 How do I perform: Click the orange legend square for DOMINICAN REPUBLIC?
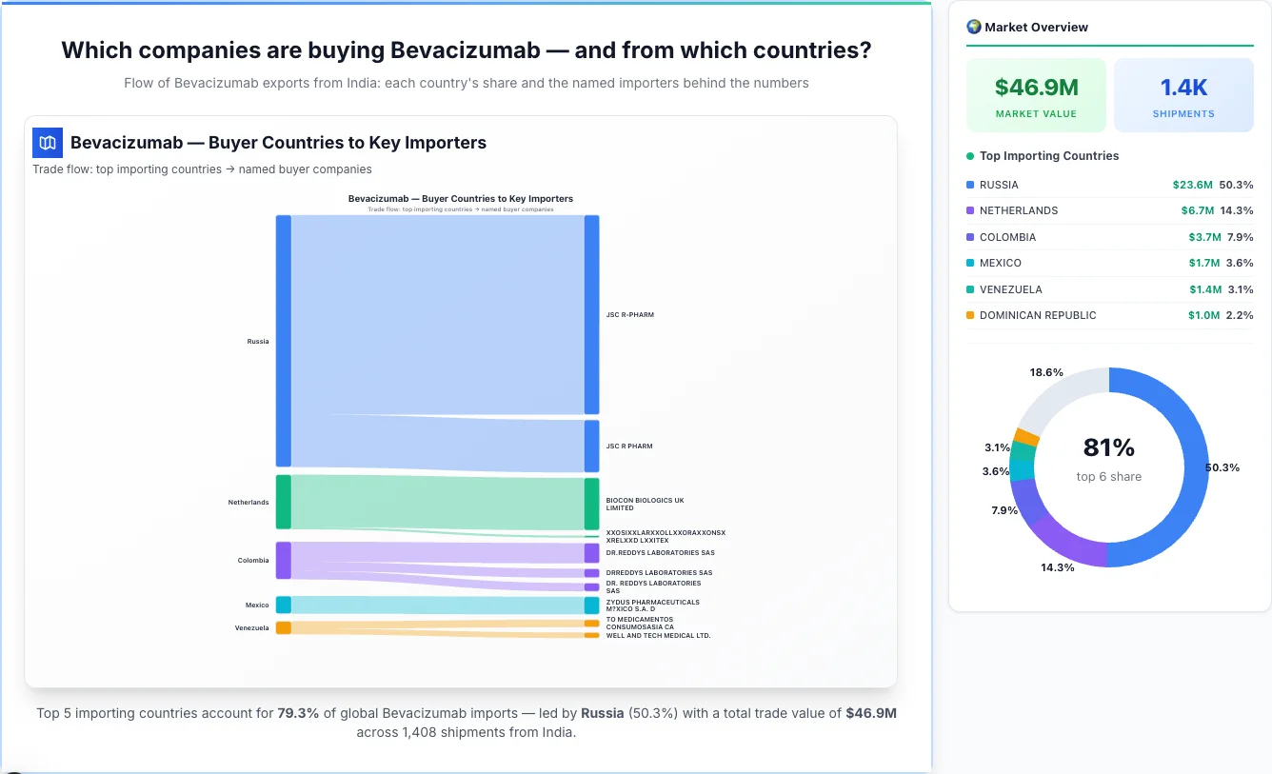tap(970, 315)
